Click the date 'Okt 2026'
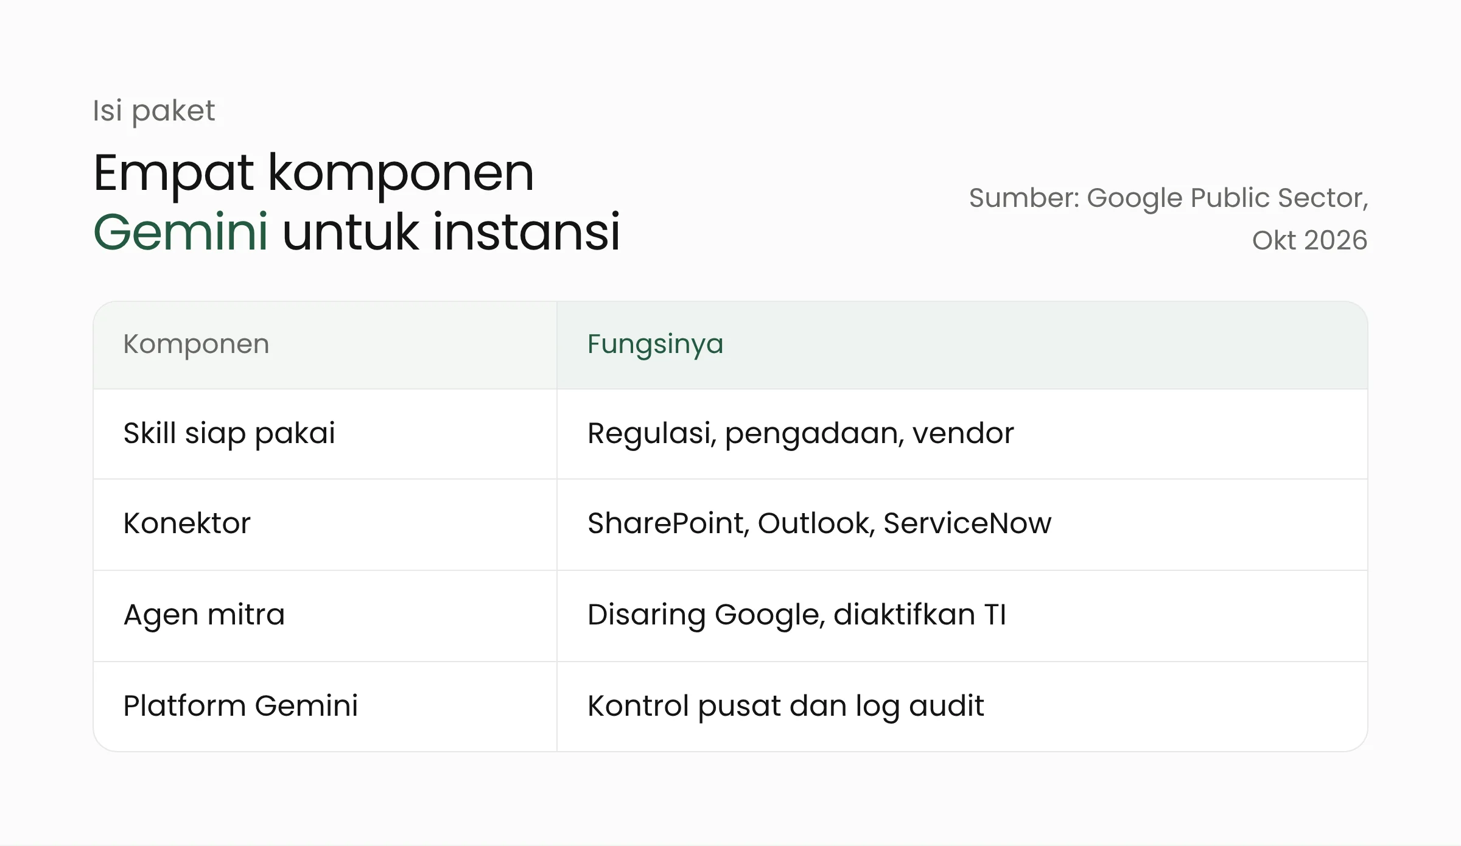1461x846 pixels. click(x=1309, y=240)
